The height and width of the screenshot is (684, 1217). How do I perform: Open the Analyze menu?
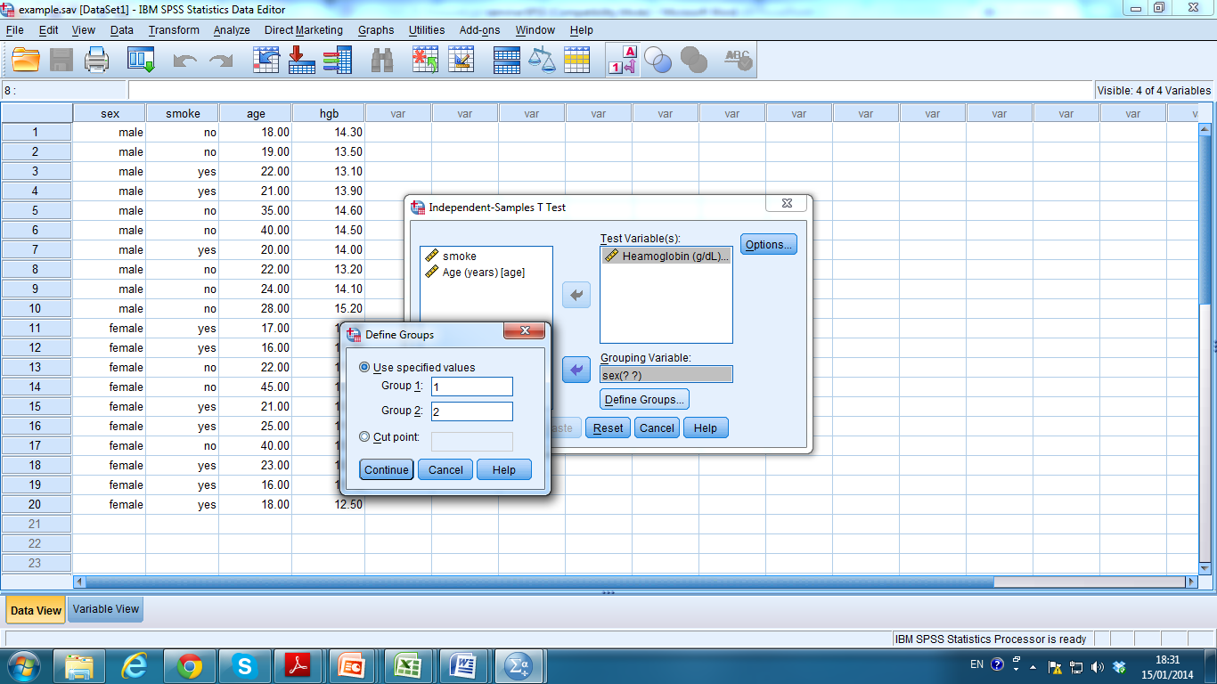pos(232,29)
